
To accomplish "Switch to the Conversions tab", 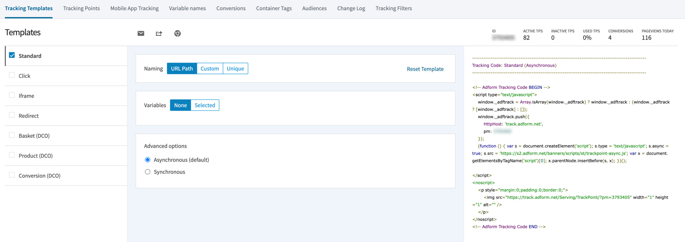I will 231,8.
